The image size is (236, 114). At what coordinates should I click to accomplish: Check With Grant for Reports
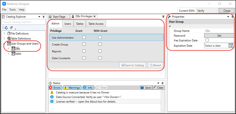point(100,51)
